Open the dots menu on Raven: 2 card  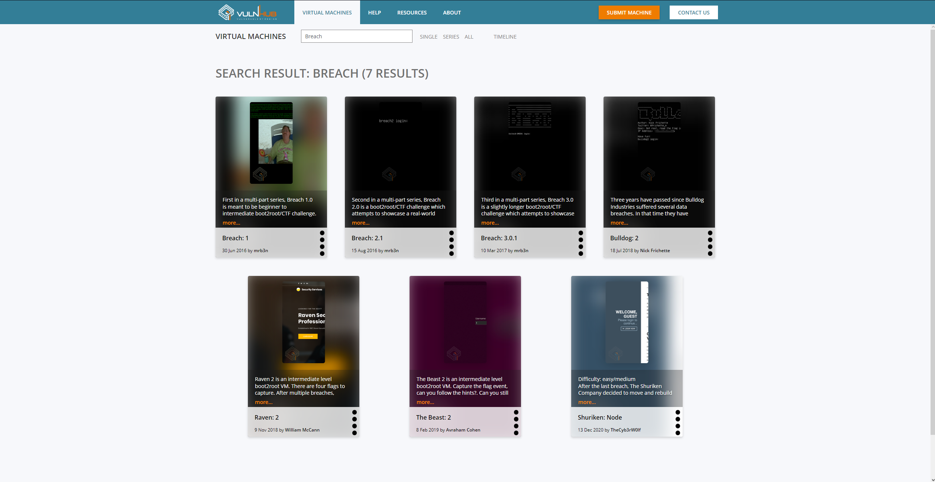[354, 423]
